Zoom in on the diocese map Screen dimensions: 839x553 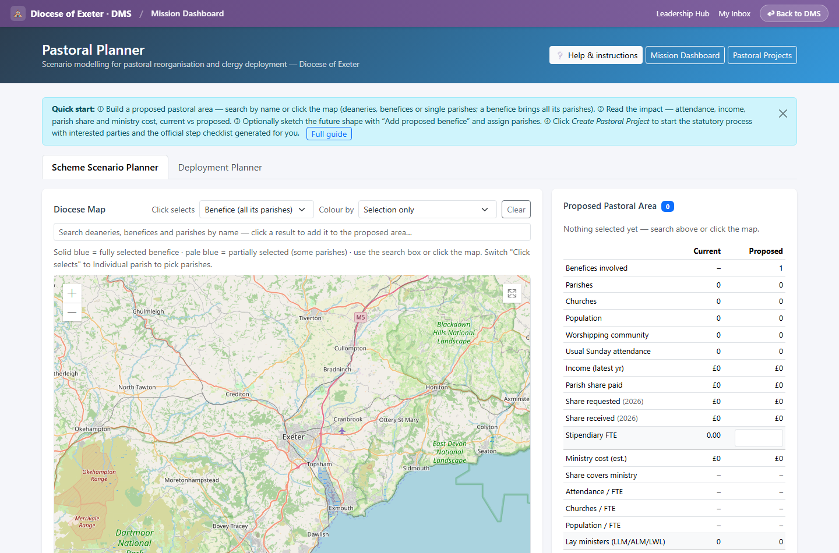coord(72,293)
